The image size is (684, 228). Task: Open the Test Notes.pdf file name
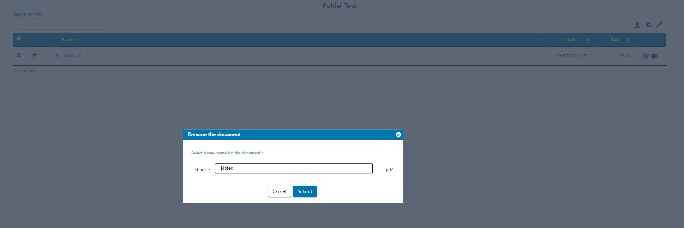pos(68,56)
